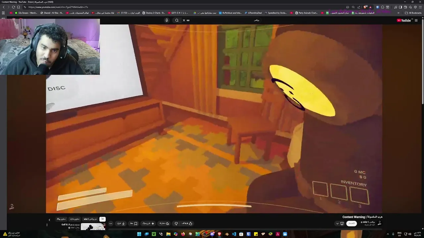Select the 'الكل' filter chip
424x238 pixels.
[102, 219]
